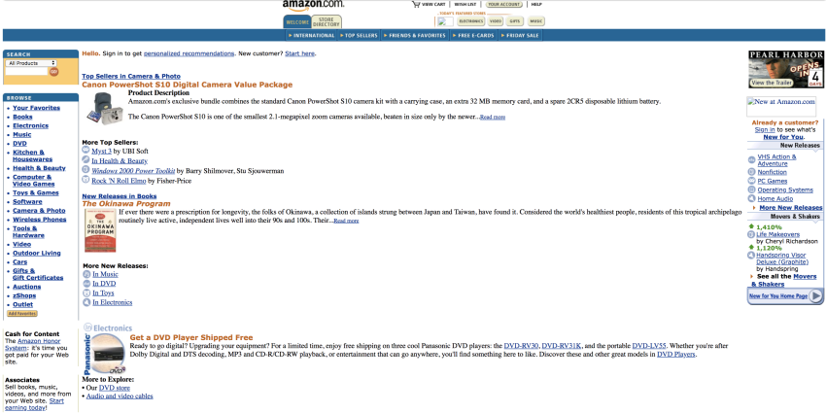The height and width of the screenshot is (413, 826).
Task: Click the New for You arrow icon
Action: [815, 296]
